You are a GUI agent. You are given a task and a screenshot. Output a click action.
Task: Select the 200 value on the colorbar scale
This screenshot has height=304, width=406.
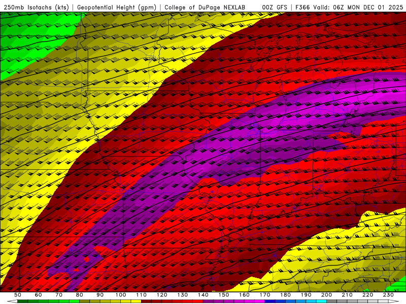[326, 295]
